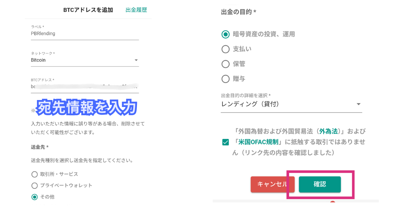Click the ラベル field containing PBRlending
The width and height of the screenshot is (396, 208).
click(x=85, y=34)
